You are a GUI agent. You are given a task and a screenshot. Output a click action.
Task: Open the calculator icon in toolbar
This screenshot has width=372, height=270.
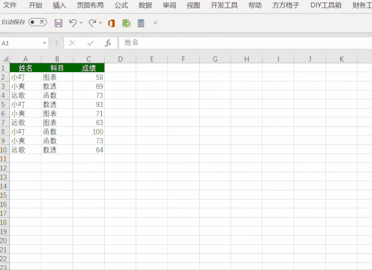[x=141, y=23]
